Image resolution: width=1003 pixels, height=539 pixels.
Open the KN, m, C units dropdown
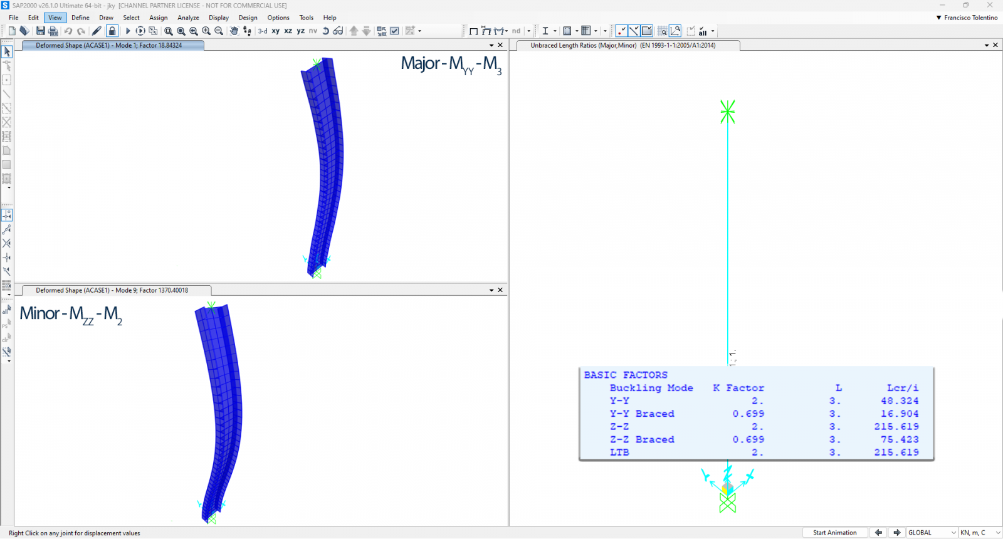(980, 533)
